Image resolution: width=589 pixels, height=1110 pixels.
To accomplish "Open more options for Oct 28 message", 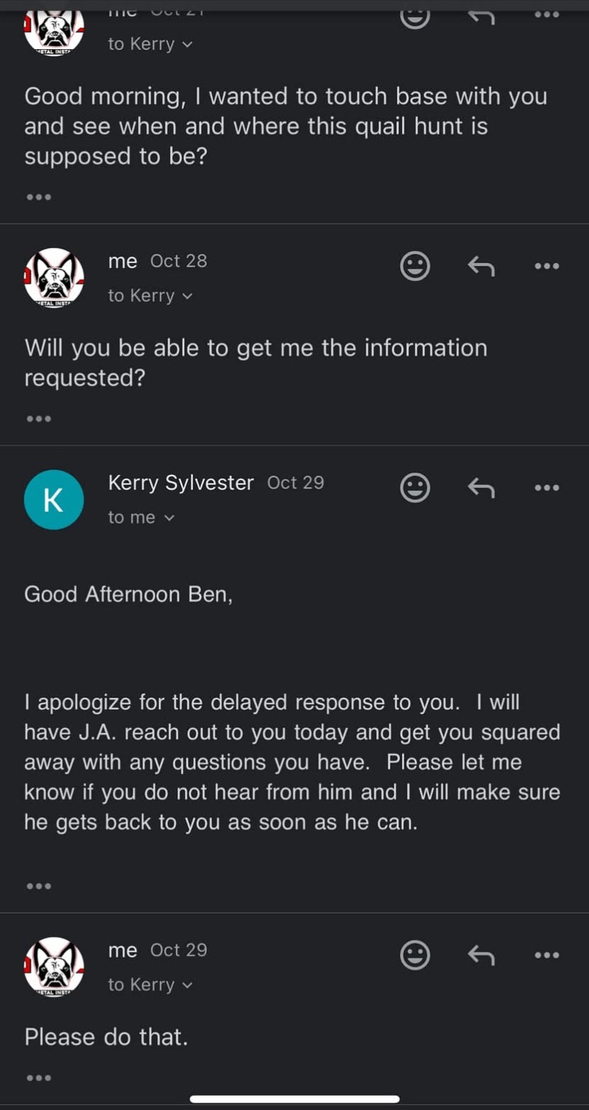I will tap(546, 266).
